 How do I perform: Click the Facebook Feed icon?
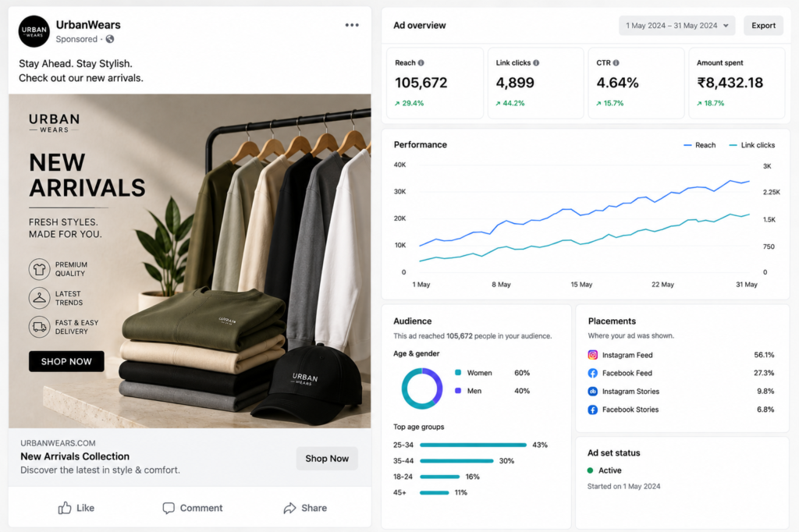[593, 373]
